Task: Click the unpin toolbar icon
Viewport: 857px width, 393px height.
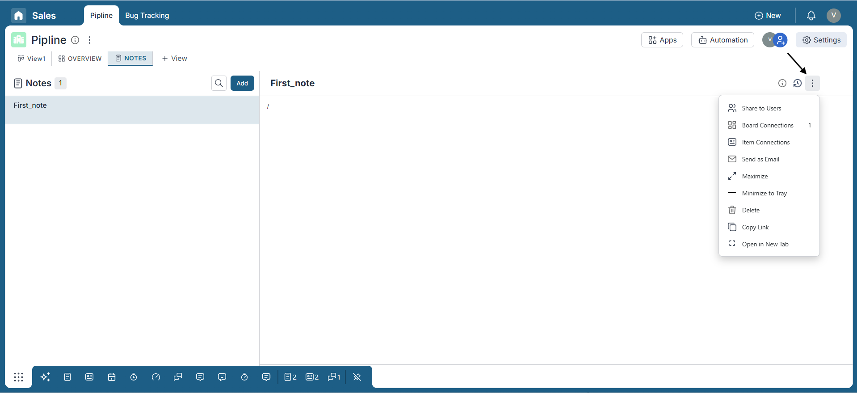Action: [x=357, y=377]
